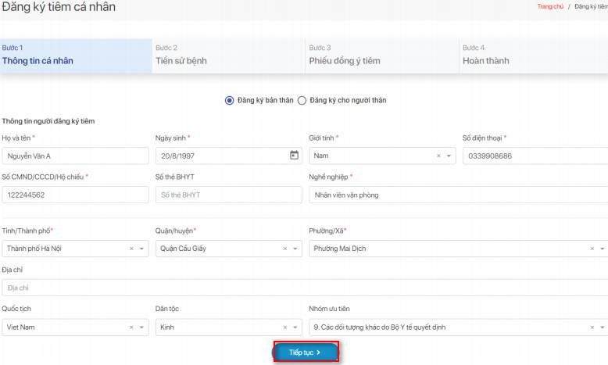Expand the Giới tính dropdown arrow
Viewport: 608px width, 365px height.
[449, 156]
